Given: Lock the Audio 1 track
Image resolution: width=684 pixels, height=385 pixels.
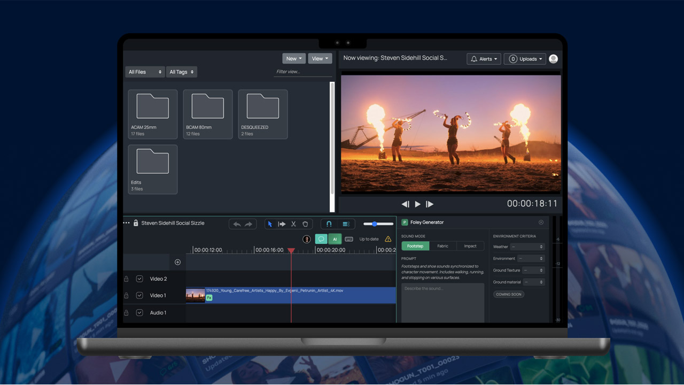Looking at the screenshot, I should 126,313.
